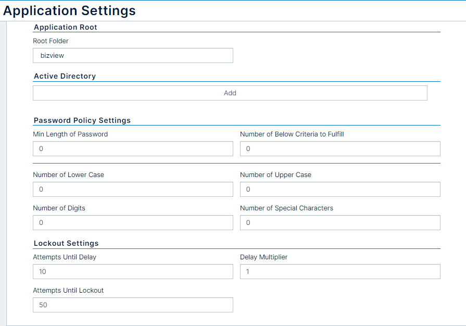466x326 pixels.
Task: Click the Active Directory section heading
Action: 65,76
